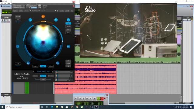This screenshot has width=194, height=109.
Task: Open the preset list icon beside the next arrow
Action: [58, 11]
